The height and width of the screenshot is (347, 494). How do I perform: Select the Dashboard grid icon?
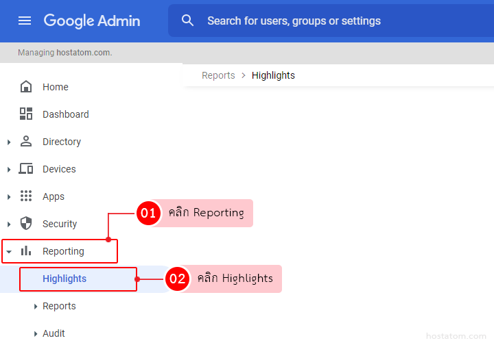[x=26, y=114]
